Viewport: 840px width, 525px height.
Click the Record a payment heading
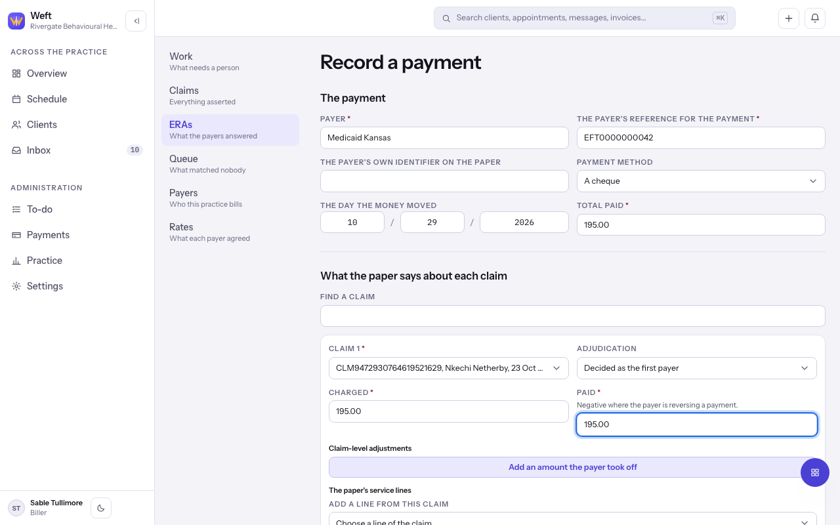pyautogui.click(x=400, y=62)
